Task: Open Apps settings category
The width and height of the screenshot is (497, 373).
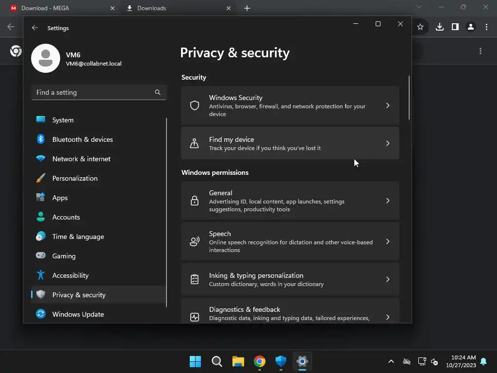Action: (x=98, y=198)
